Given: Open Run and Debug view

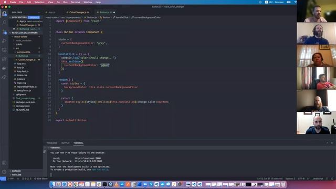Looking at the screenshot, I should coord(4,41).
